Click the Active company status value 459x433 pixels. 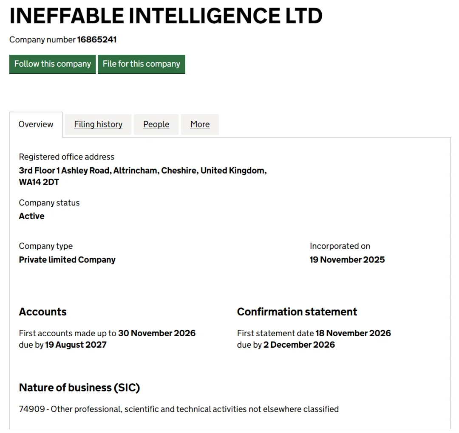click(x=32, y=216)
